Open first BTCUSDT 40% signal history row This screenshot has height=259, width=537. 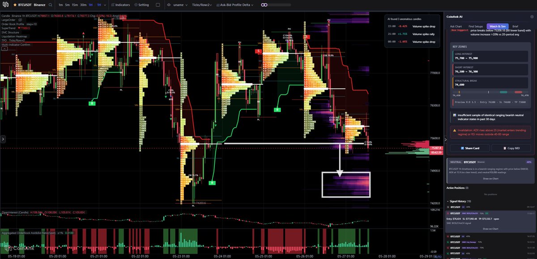490,207
